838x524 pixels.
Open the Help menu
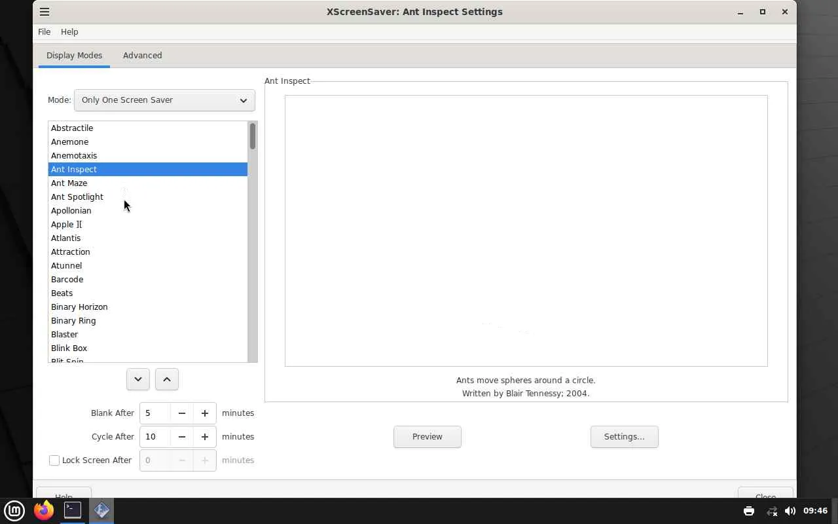(69, 31)
